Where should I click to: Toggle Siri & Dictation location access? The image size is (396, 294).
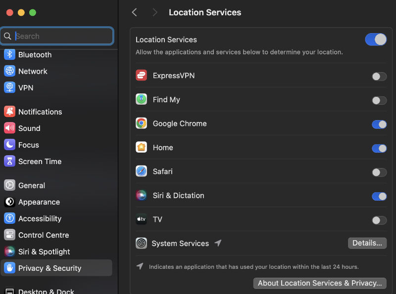pos(379,196)
